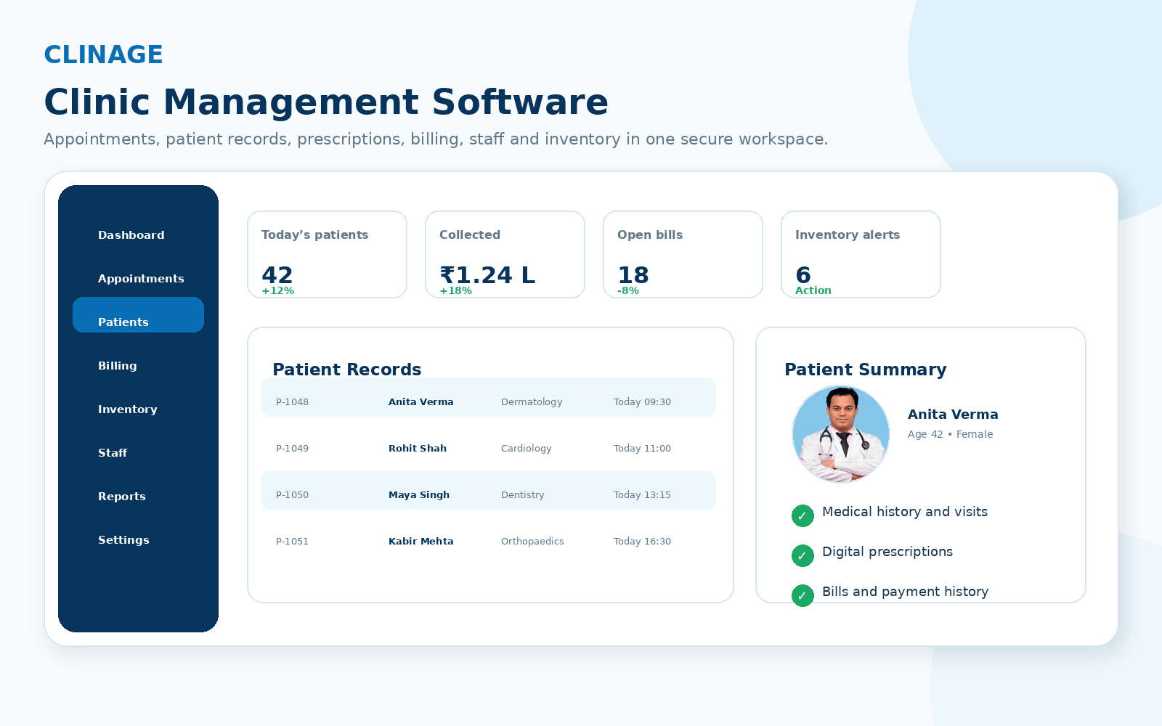Click the checkmark beside Bills and payment history
Viewport: 1162px width, 726px height.
click(x=803, y=595)
